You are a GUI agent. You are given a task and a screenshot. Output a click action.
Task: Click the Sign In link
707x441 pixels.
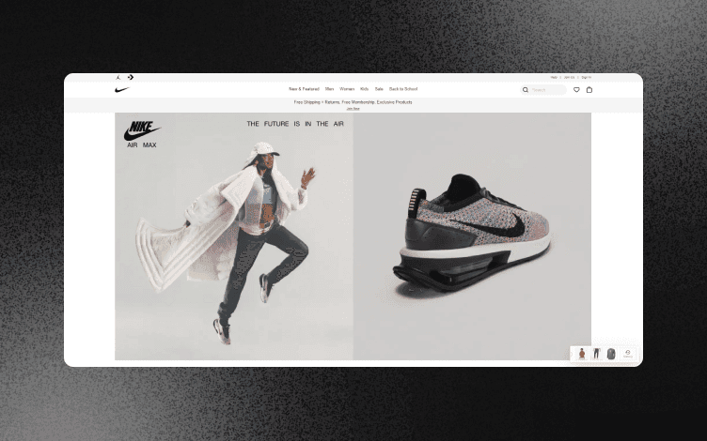pos(586,77)
